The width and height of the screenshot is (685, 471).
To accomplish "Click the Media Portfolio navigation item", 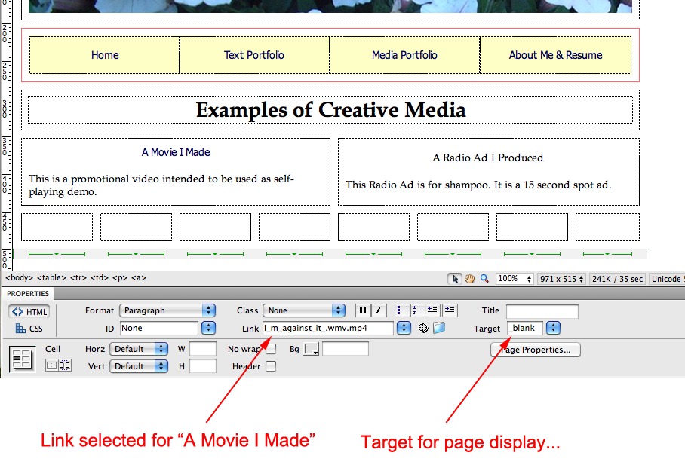I will [404, 55].
